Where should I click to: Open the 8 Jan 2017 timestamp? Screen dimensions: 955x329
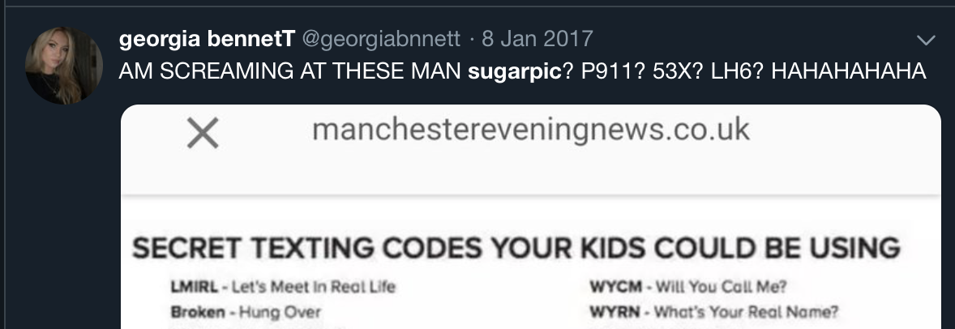click(537, 39)
